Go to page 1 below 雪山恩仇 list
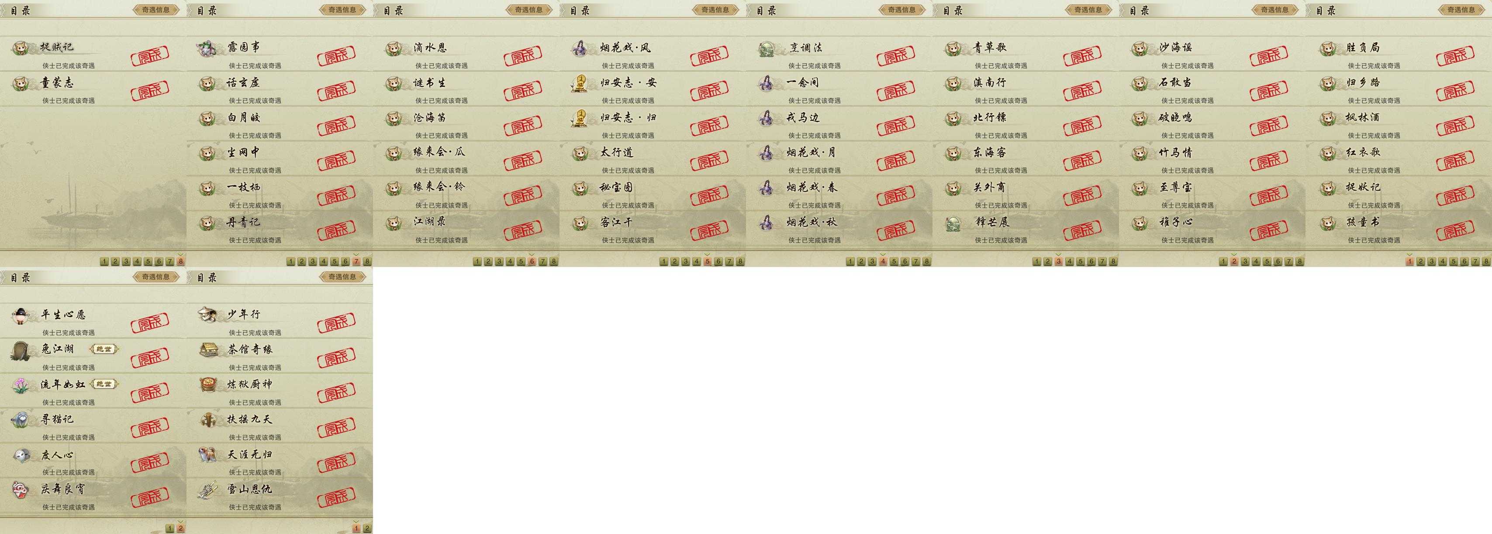 (x=356, y=528)
